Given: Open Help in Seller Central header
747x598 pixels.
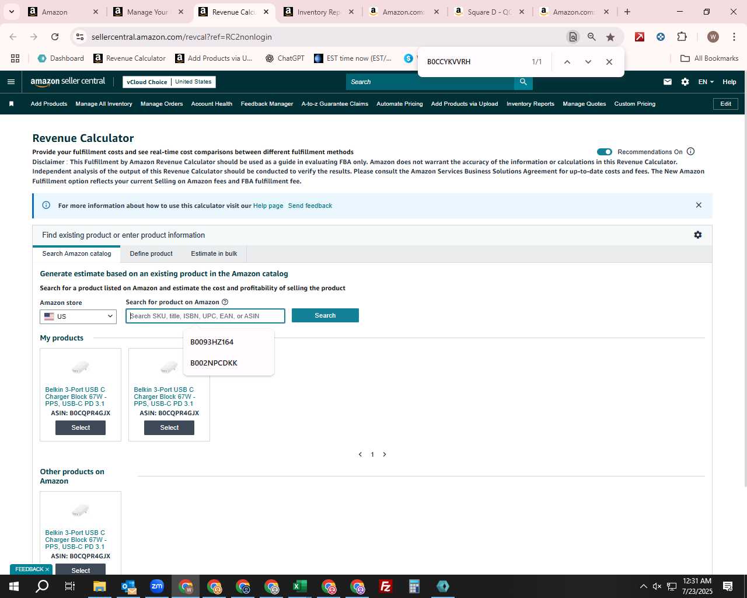Looking at the screenshot, I should pos(729,82).
